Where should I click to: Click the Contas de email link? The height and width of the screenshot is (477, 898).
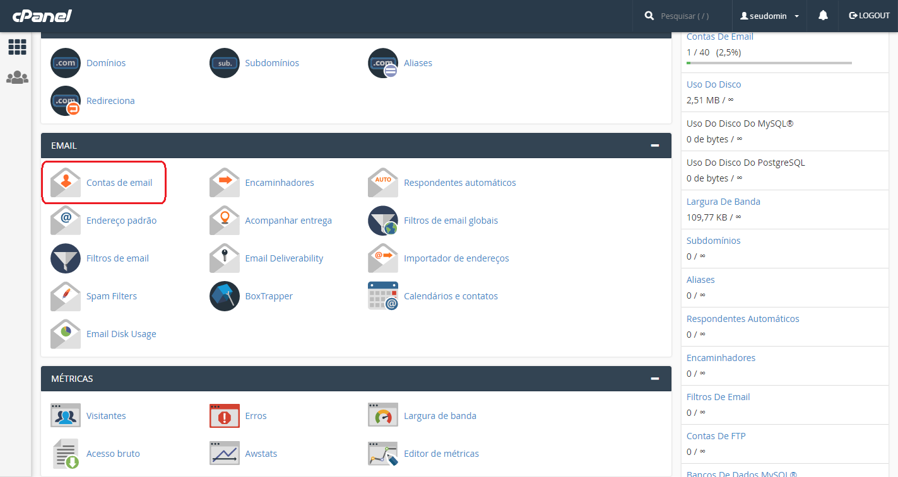(x=119, y=183)
